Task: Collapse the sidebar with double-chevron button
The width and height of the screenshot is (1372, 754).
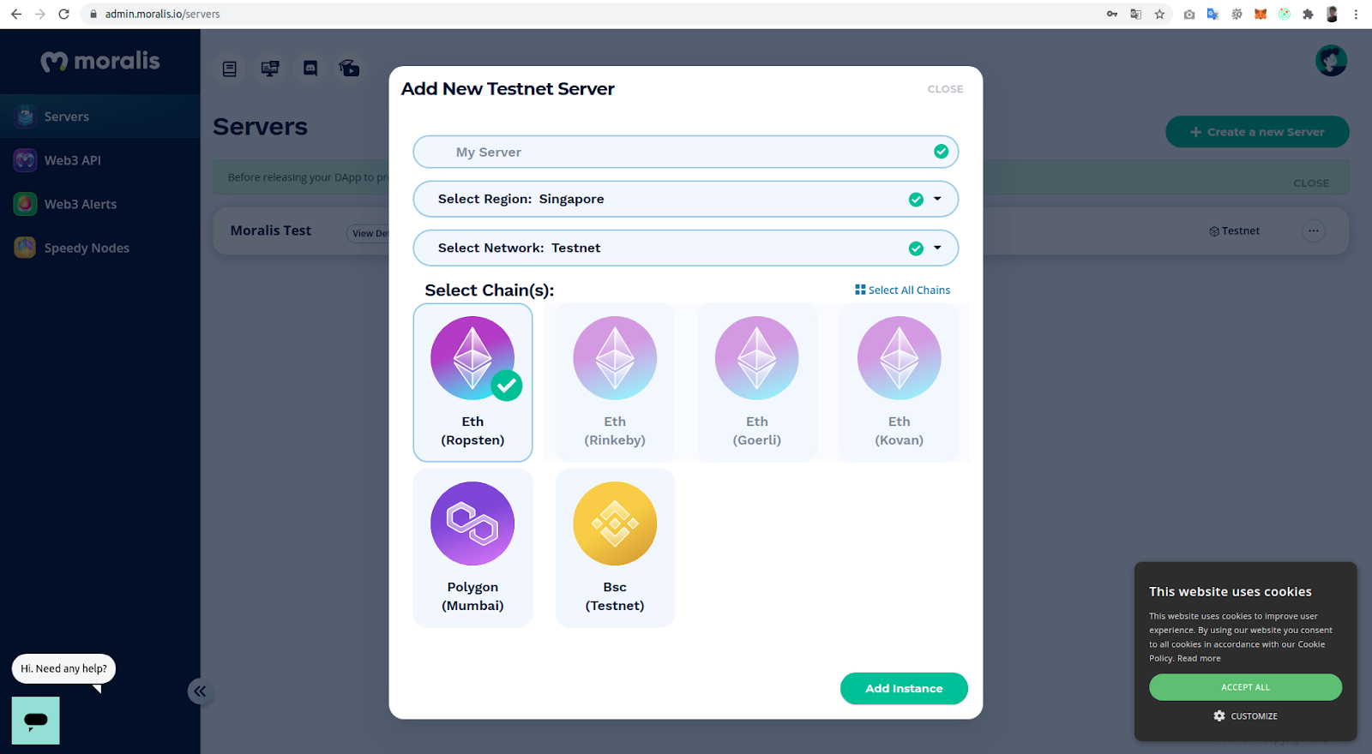Action: coord(200,691)
